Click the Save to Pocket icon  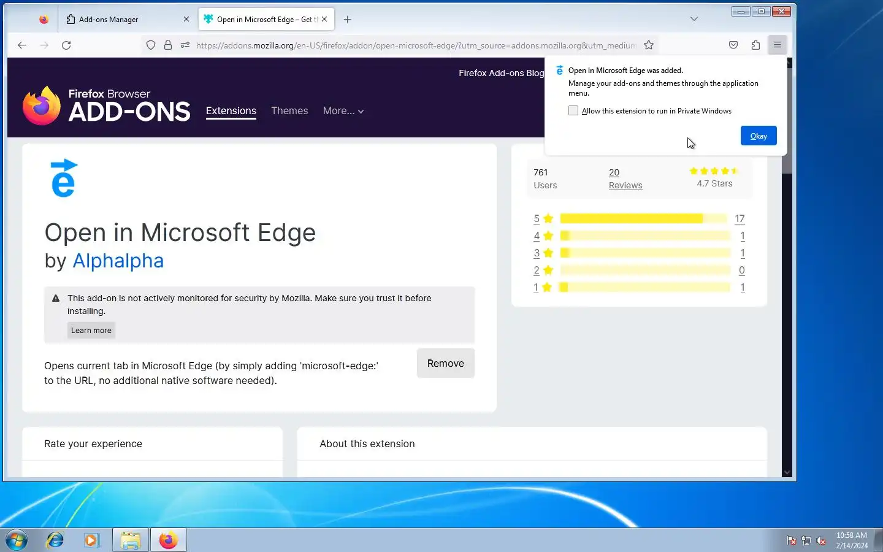pyautogui.click(x=733, y=45)
